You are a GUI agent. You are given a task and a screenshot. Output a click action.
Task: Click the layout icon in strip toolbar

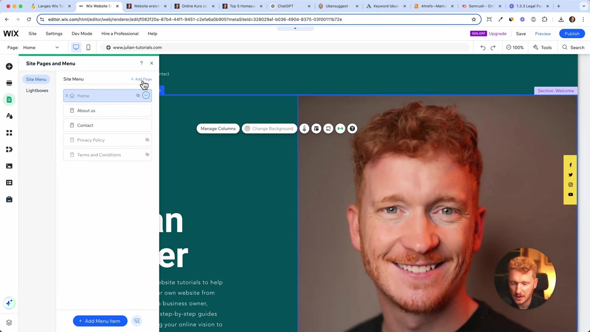point(316,129)
